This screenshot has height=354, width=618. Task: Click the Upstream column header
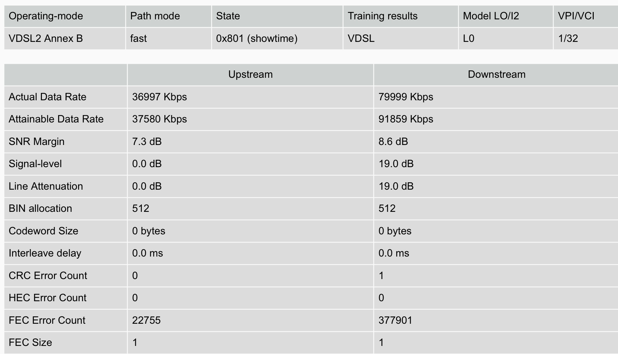[250, 75]
